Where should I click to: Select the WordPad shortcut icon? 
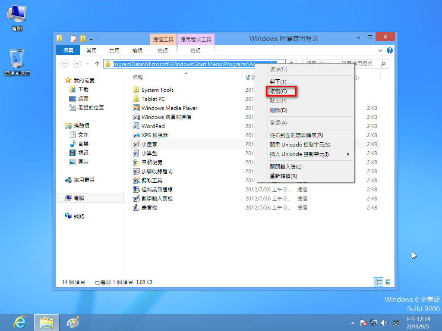pyautogui.click(x=136, y=126)
